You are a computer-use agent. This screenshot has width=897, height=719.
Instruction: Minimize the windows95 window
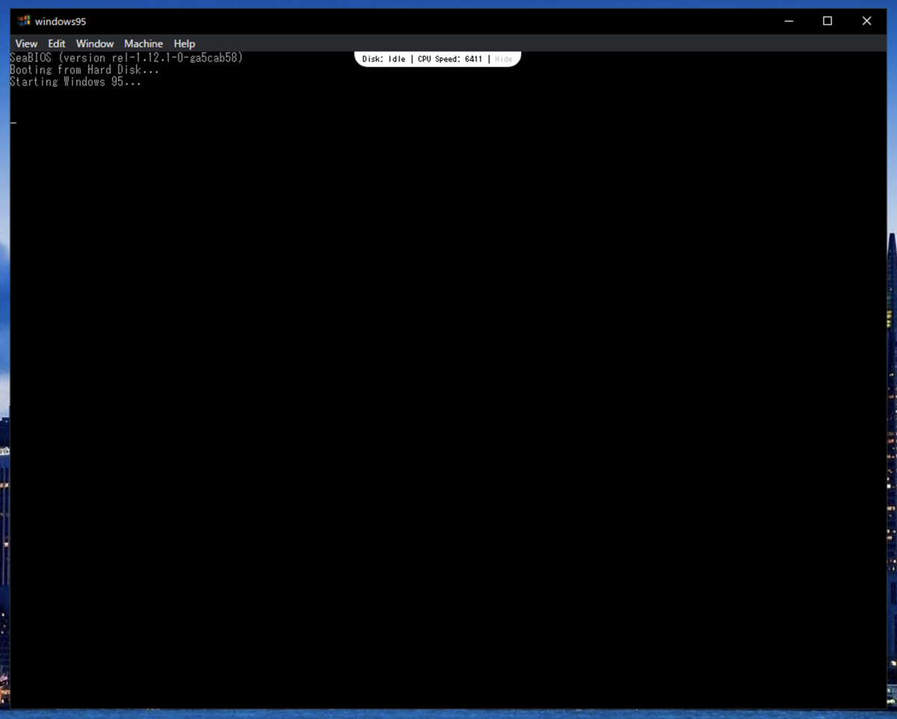[789, 21]
